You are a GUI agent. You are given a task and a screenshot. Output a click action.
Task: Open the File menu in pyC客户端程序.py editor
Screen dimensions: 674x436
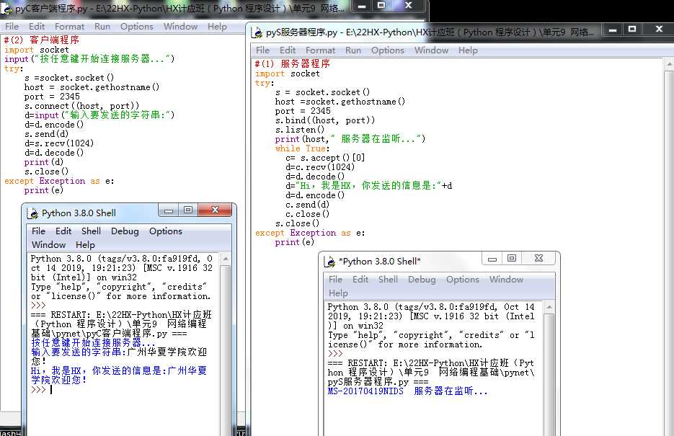point(12,26)
